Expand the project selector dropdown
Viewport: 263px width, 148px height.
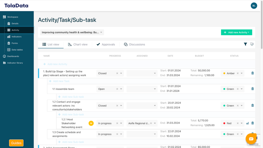[101, 33]
